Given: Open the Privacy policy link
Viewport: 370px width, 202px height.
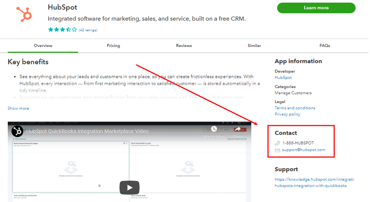Looking at the screenshot, I should pos(287,114).
